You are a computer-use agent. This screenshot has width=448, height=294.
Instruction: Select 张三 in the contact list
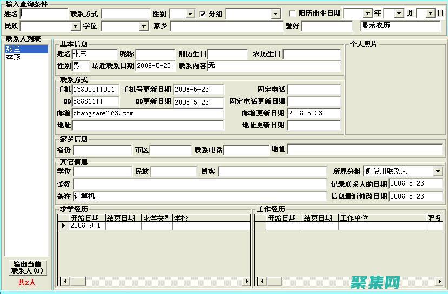coord(13,50)
